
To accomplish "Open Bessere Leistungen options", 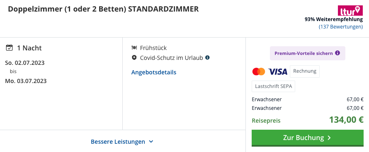I will 122,142.
